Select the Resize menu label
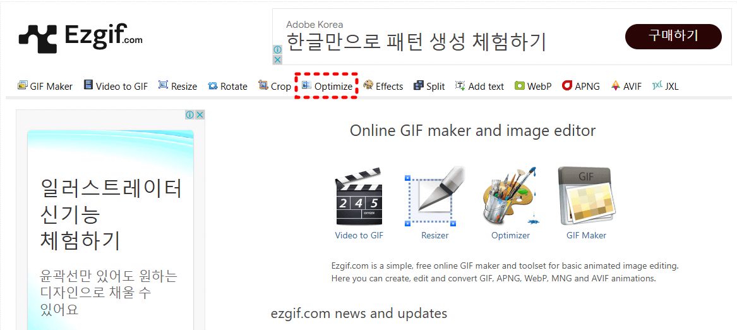 (x=184, y=87)
